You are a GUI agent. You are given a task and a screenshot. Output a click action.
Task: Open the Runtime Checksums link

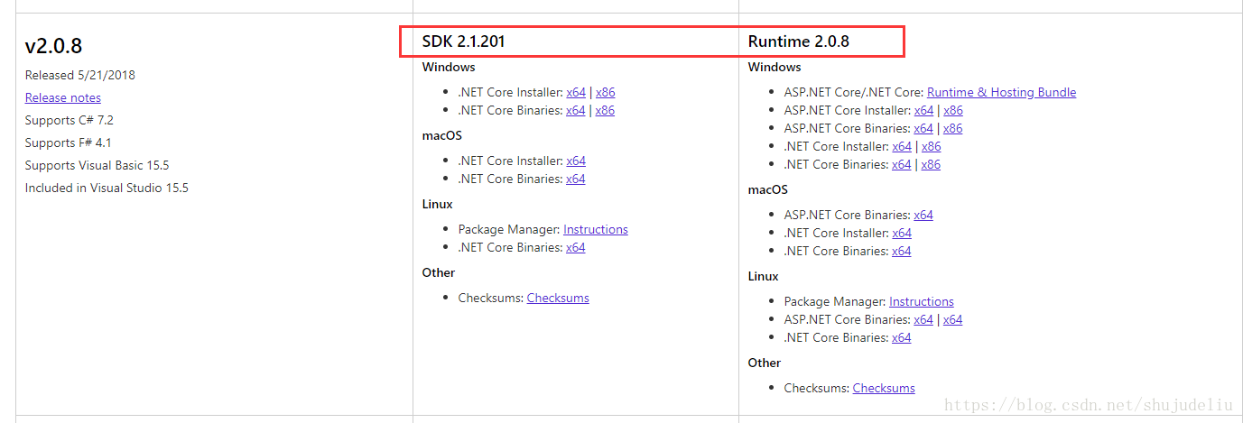(884, 388)
